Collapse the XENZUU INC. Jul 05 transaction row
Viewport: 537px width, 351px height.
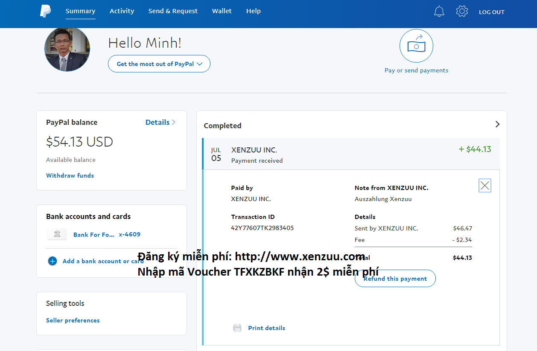[x=351, y=154]
